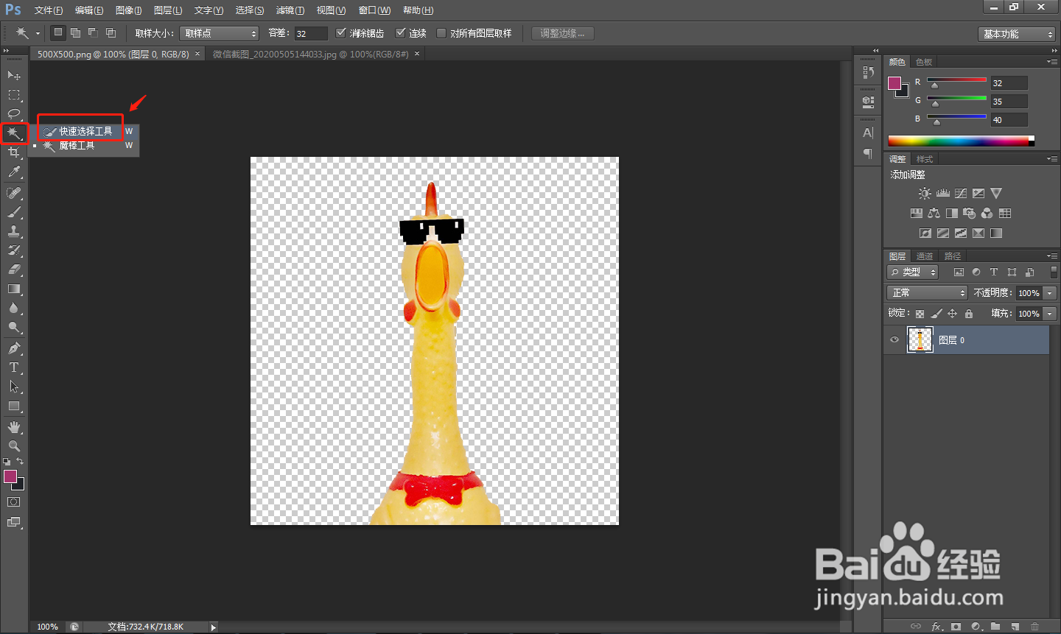Select the Hand tool
This screenshot has height=634, width=1061.
click(13, 427)
